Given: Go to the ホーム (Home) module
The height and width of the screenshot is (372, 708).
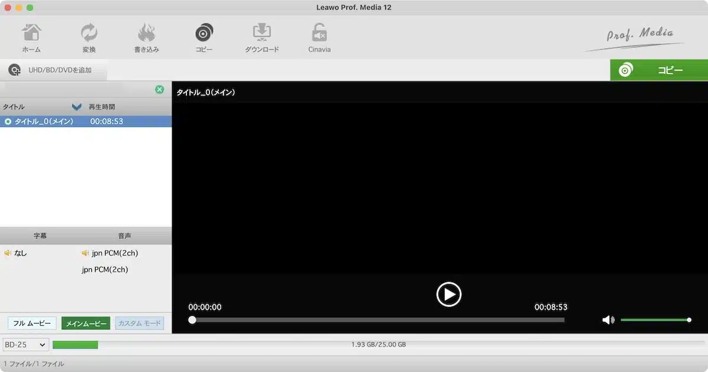Looking at the screenshot, I should click(31, 38).
